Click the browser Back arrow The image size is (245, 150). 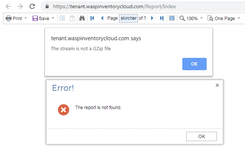(x=8, y=6)
